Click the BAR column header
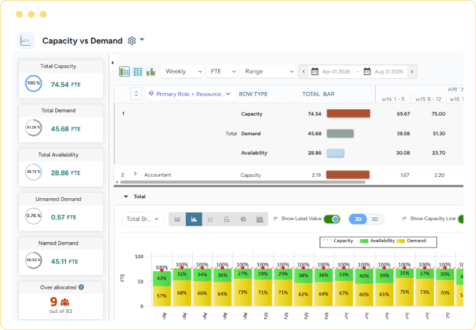The height and width of the screenshot is (330, 476). coord(329,94)
